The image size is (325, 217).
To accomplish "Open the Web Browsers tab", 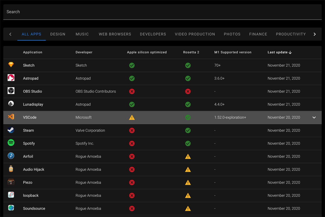I will 115,34.
